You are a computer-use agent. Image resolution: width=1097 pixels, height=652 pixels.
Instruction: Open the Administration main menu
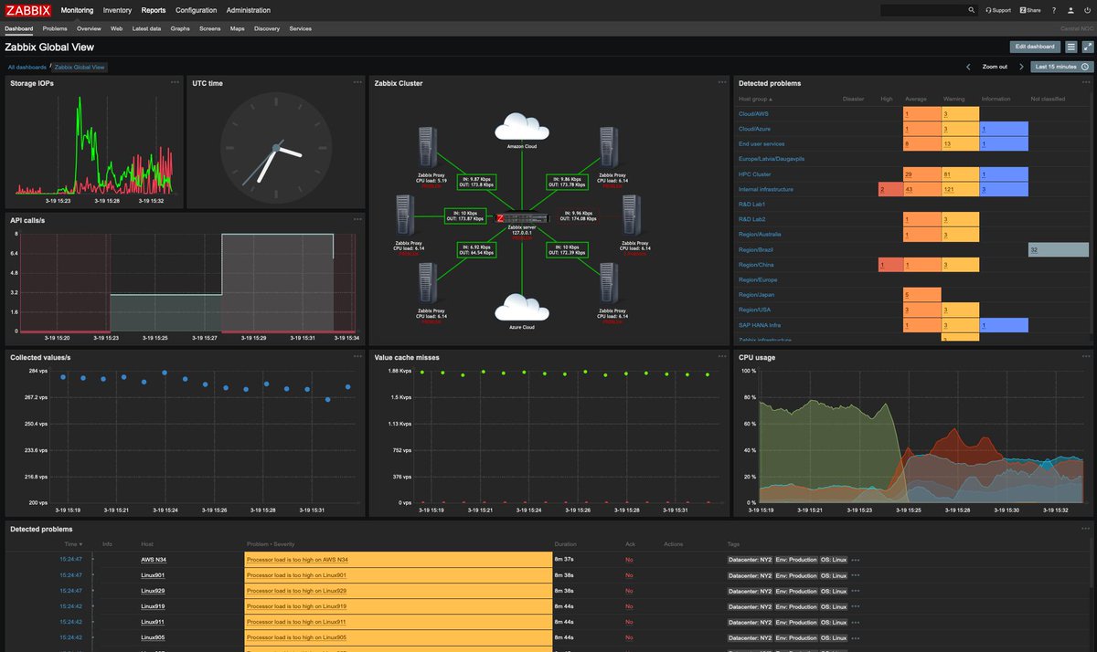[x=248, y=10]
